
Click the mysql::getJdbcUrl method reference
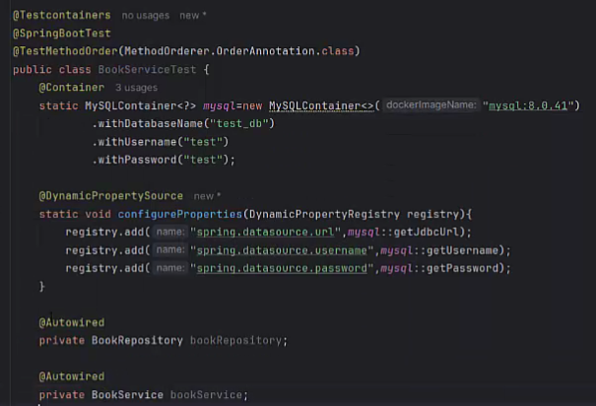point(403,233)
